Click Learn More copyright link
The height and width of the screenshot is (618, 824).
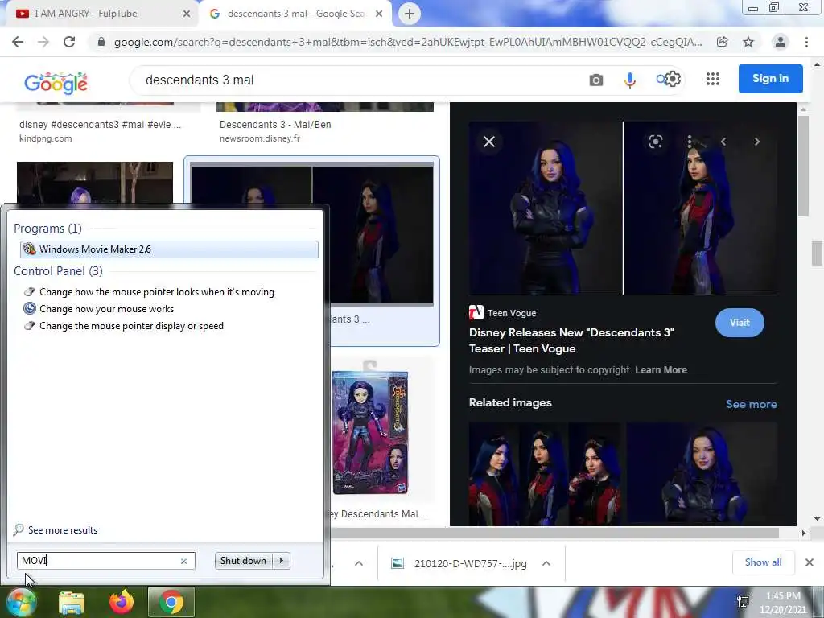click(x=661, y=370)
